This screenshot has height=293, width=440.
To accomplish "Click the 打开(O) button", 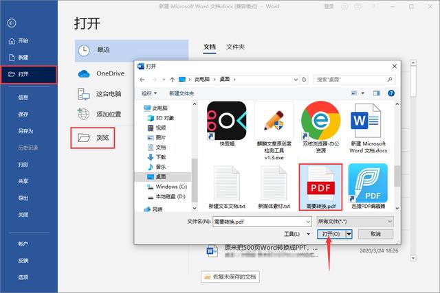I will tap(331, 234).
